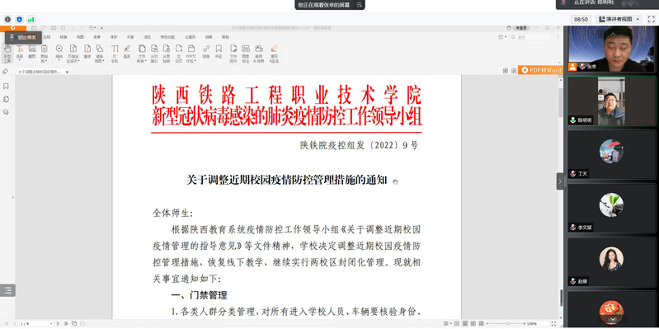Collapse the participant video side panel
This screenshot has width=659, height=329.
560,181
